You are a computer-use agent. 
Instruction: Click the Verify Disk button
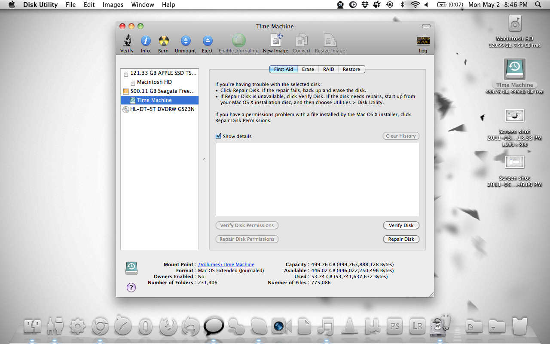pyautogui.click(x=401, y=225)
